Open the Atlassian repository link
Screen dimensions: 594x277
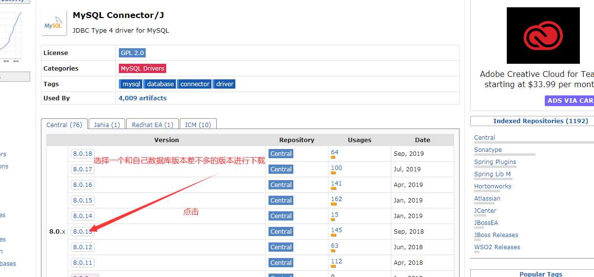click(487, 198)
